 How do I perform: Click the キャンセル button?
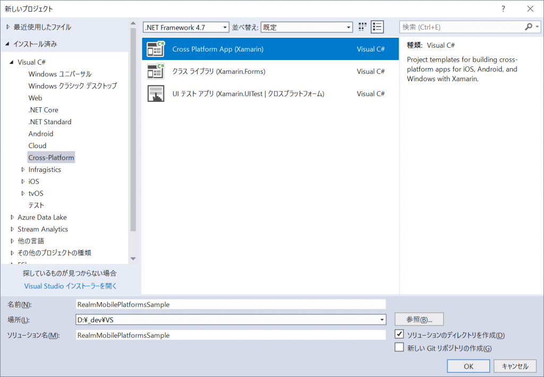515,366
